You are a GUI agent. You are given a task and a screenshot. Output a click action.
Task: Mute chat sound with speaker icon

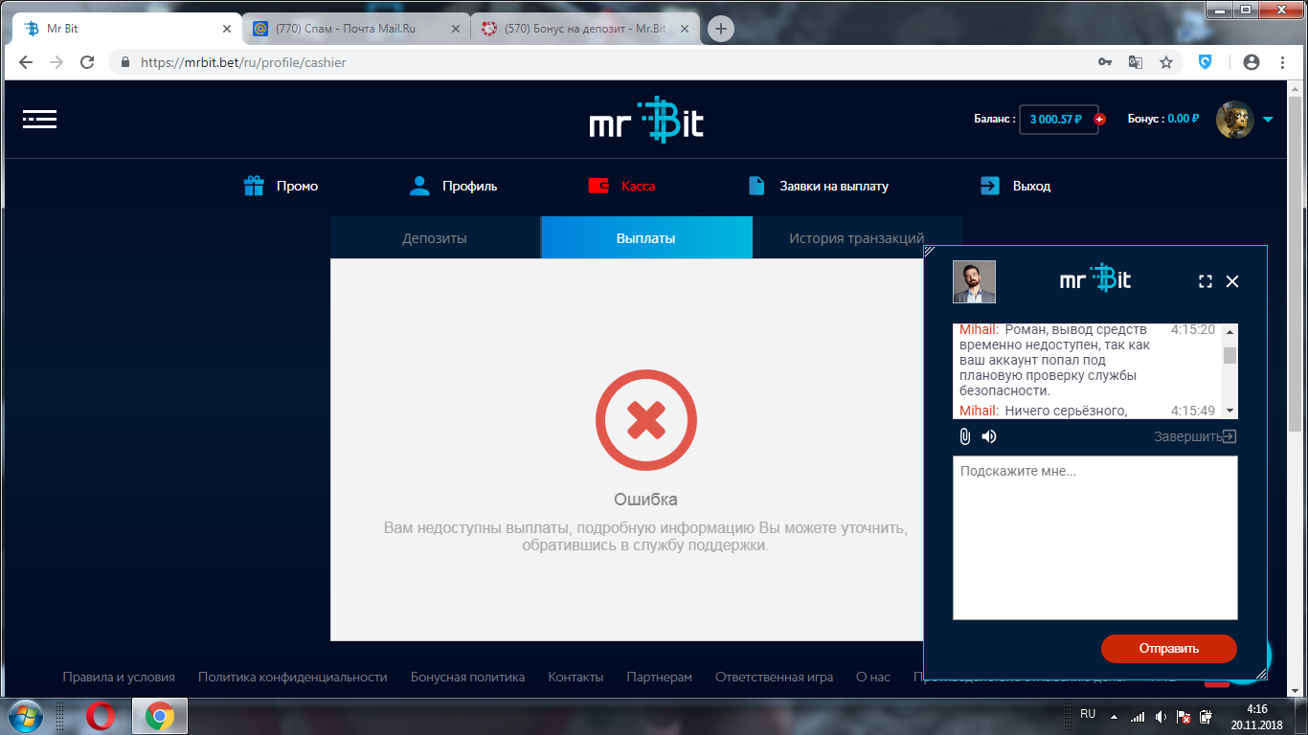(x=989, y=436)
